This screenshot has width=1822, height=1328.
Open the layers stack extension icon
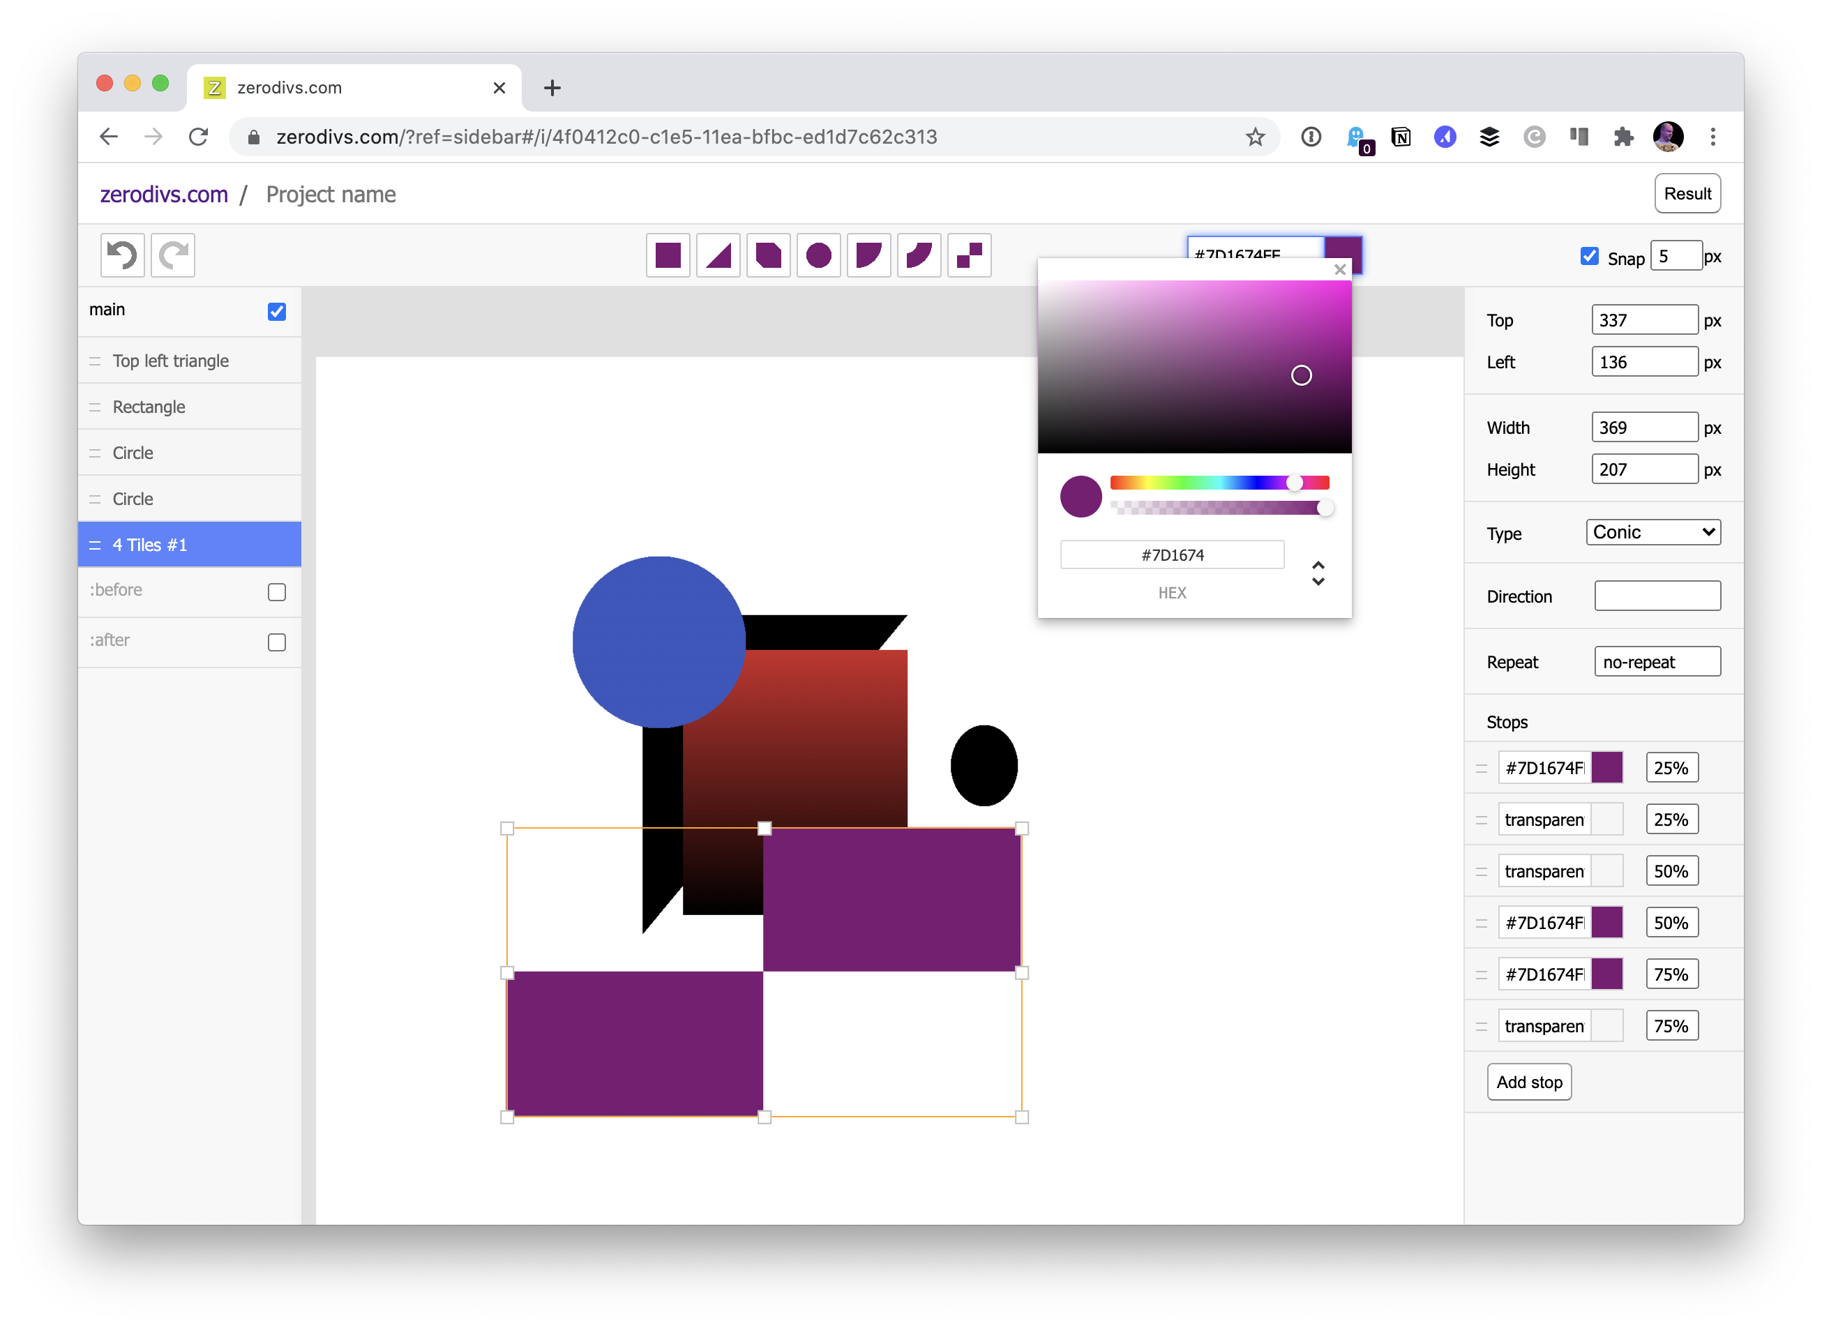pos(1489,137)
